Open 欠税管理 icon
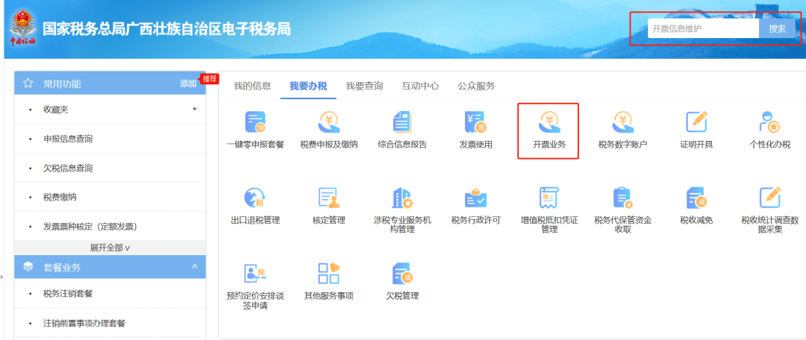806x340 pixels. [x=402, y=274]
